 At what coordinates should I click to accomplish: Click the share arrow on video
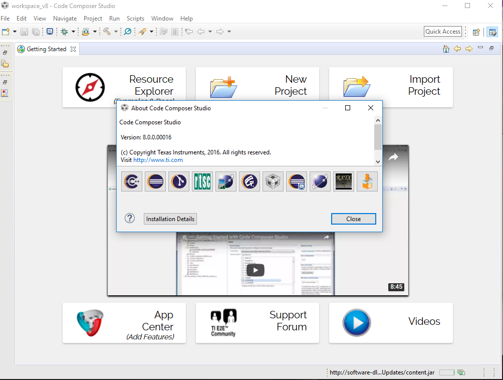(393, 157)
